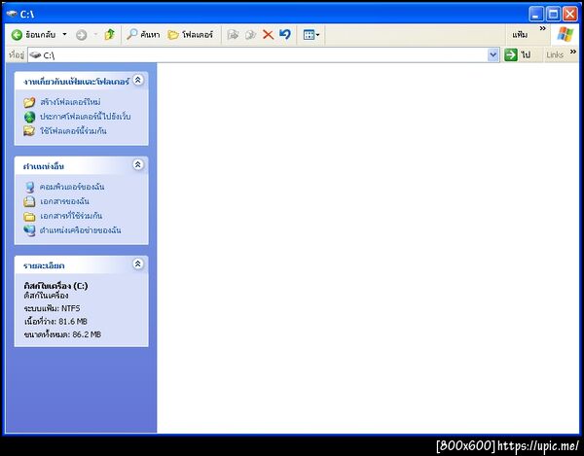
Task: Click the green ไป Go button
Action: [x=518, y=55]
